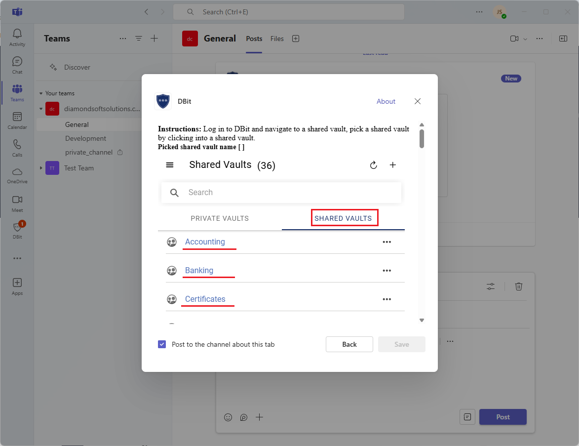579x446 pixels.
Task: Add a new tab to the General channel
Action: pos(295,39)
